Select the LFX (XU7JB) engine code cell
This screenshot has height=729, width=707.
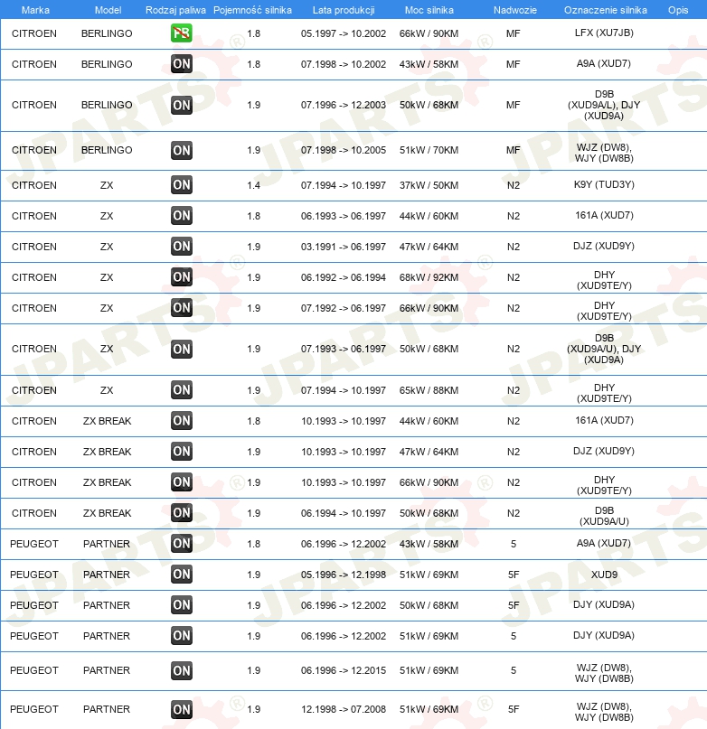tap(604, 33)
